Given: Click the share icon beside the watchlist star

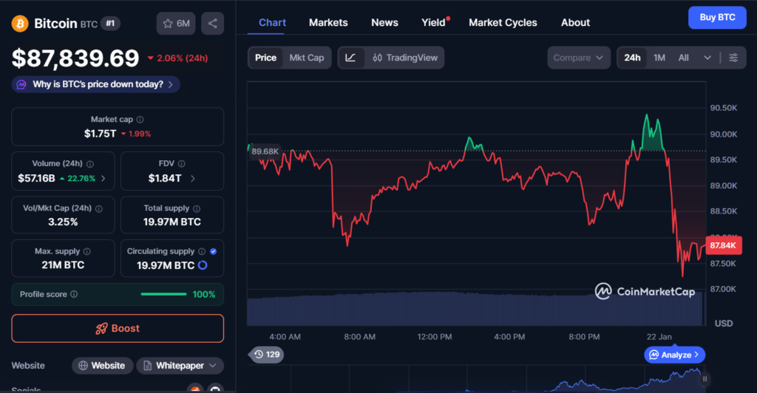Looking at the screenshot, I should pos(212,24).
